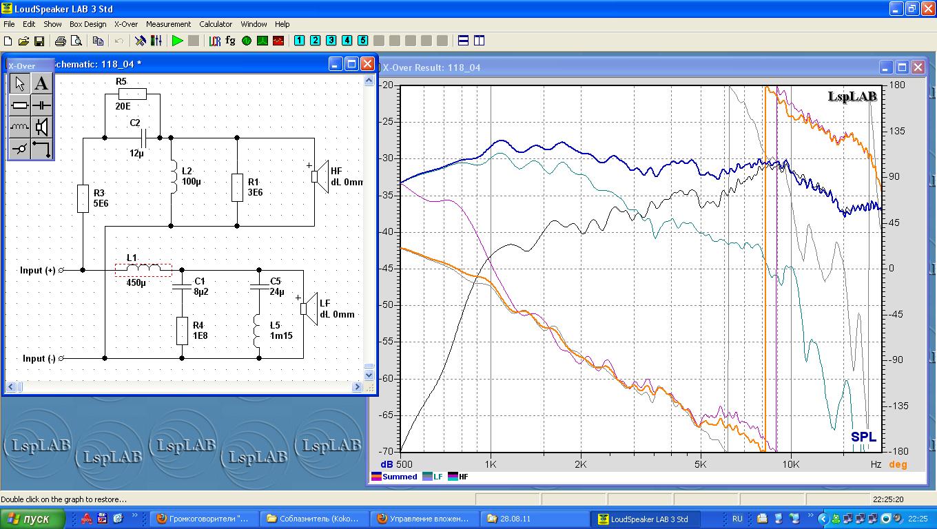The width and height of the screenshot is (937, 529).
Task: Choose the inductor coil component tool
Action: pos(20,127)
